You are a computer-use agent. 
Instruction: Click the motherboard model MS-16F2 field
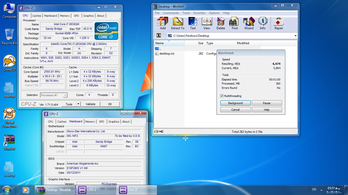pos(90,136)
